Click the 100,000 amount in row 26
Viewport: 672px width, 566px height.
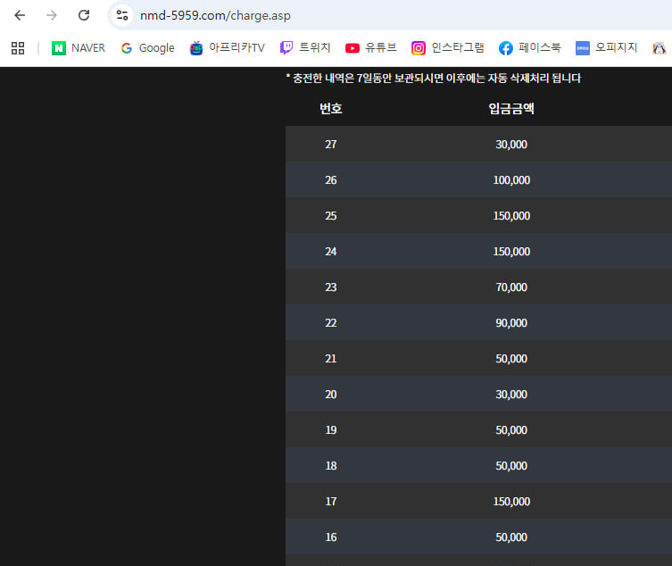coord(511,180)
